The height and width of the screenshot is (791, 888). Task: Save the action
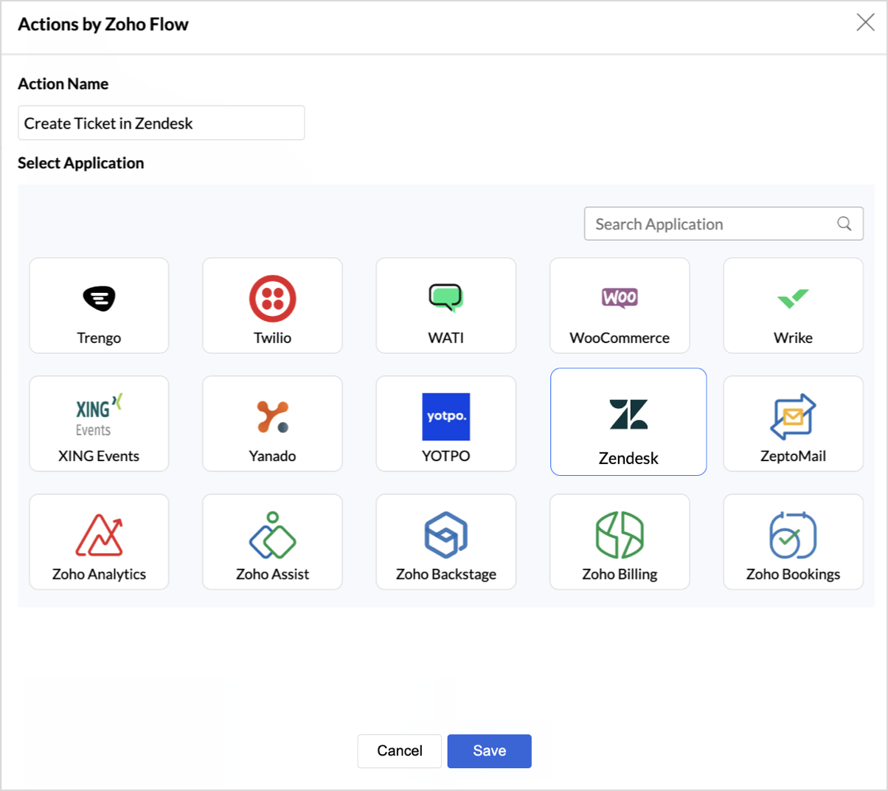489,751
